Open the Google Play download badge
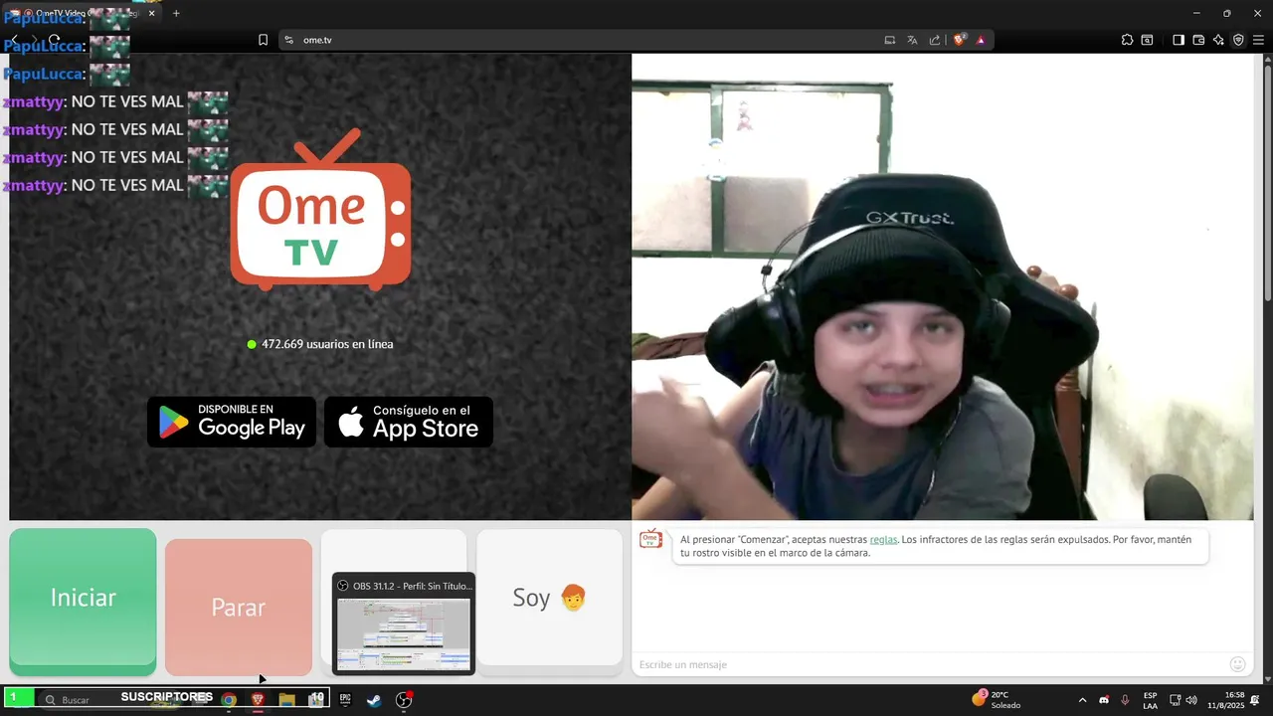The width and height of the screenshot is (1273, 716). (x=232, y=422)
